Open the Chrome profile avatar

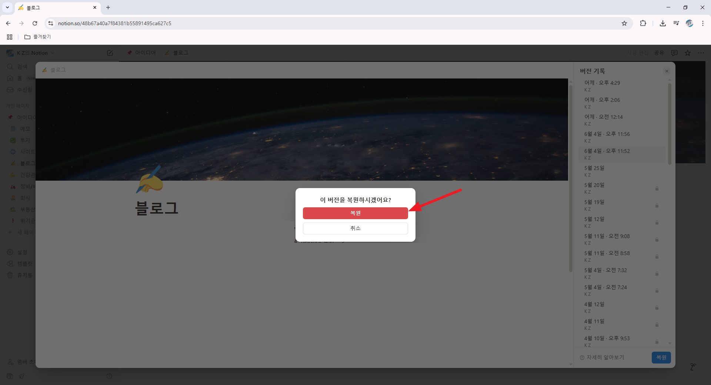tap(690, 23)
